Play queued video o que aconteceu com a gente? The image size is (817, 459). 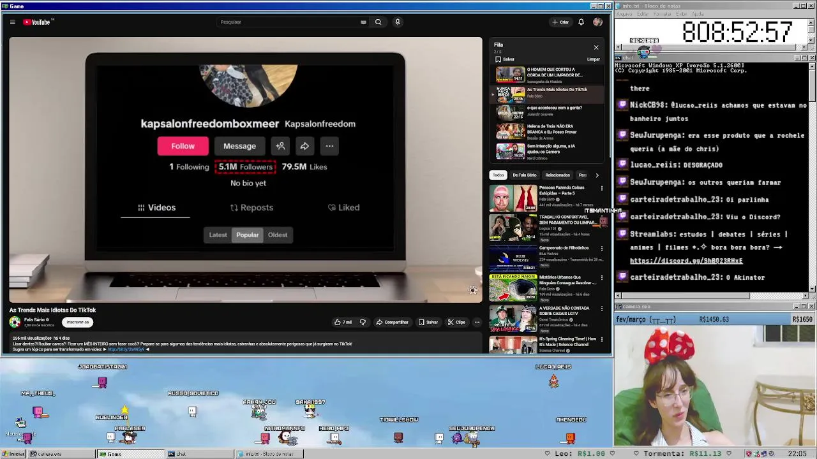pos(548,113)
